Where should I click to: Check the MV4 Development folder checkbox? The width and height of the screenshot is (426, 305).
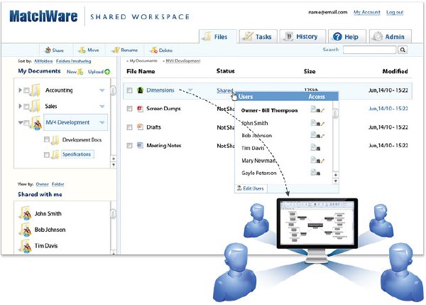point(26,123)
